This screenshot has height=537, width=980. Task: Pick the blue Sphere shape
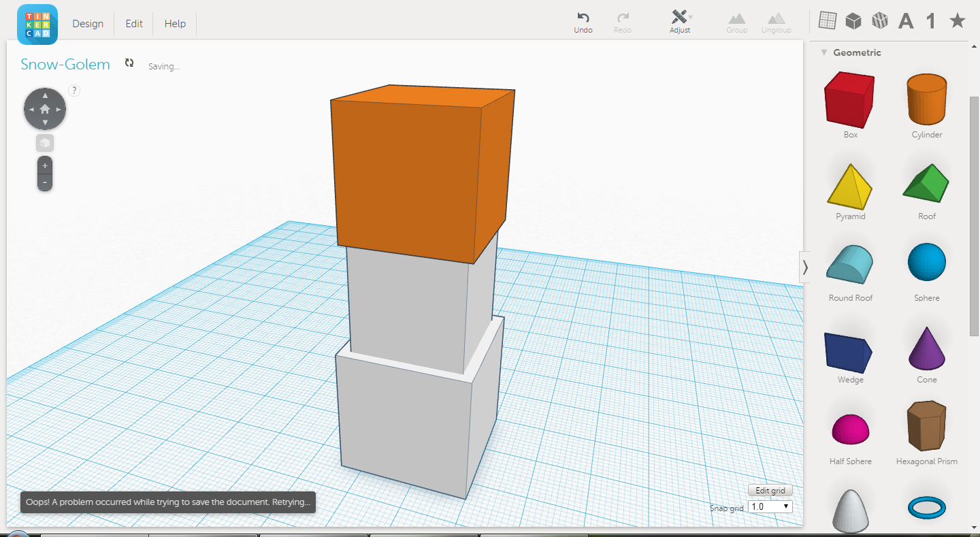point(927,262)
